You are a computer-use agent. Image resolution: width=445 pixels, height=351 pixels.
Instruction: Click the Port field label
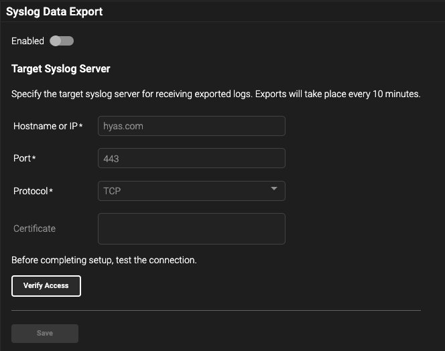click(22, 159)
